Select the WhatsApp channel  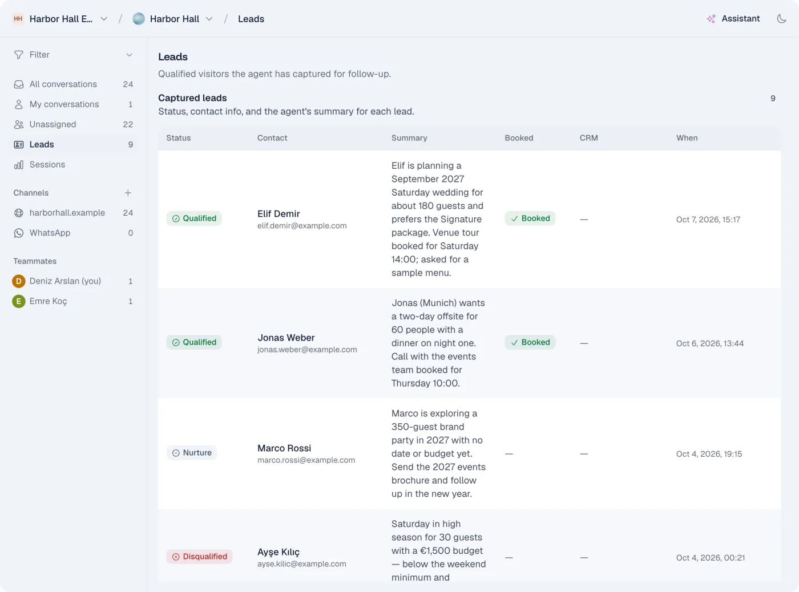point(73,233)
